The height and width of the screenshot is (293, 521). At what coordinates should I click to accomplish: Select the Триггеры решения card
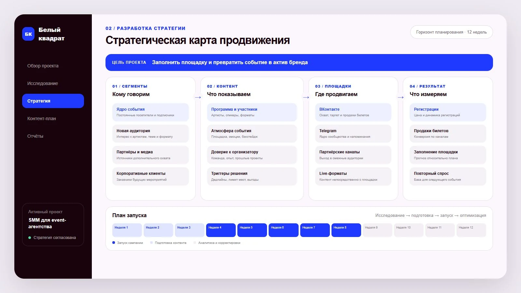[252, 176]
